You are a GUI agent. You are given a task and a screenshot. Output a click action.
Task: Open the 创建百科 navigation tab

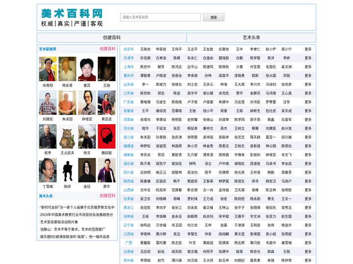[x=112, y=38]
